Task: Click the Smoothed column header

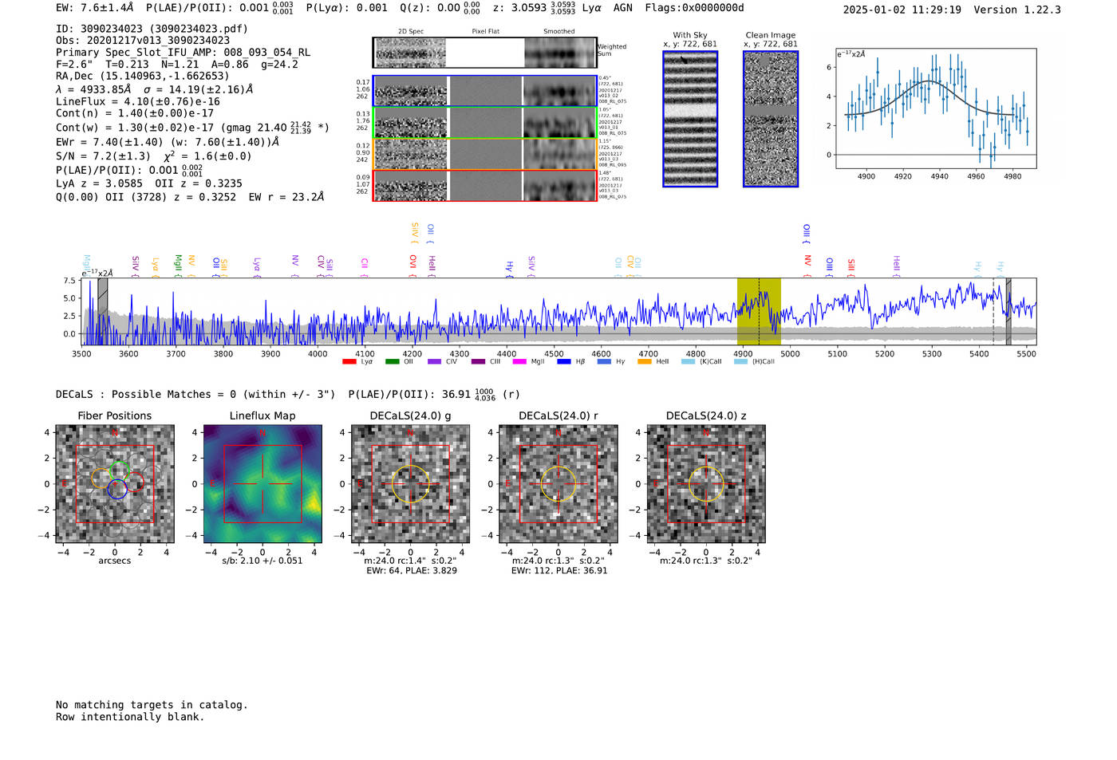Action: point(558,32)
